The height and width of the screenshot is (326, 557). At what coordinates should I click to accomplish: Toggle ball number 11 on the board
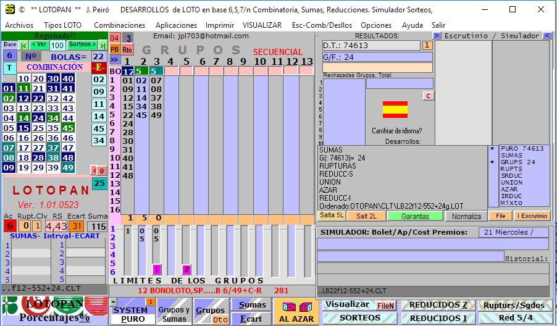pyautogui.click(x=23, y=88)
